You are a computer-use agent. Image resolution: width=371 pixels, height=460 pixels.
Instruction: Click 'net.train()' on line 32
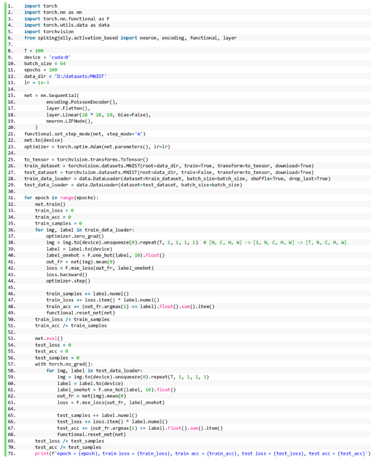point(50,204)
